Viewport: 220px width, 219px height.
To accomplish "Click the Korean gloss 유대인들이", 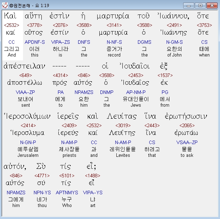I will click(x=136, y=99).
